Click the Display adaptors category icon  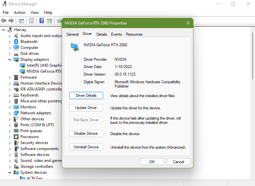click(x=16, y=60)
